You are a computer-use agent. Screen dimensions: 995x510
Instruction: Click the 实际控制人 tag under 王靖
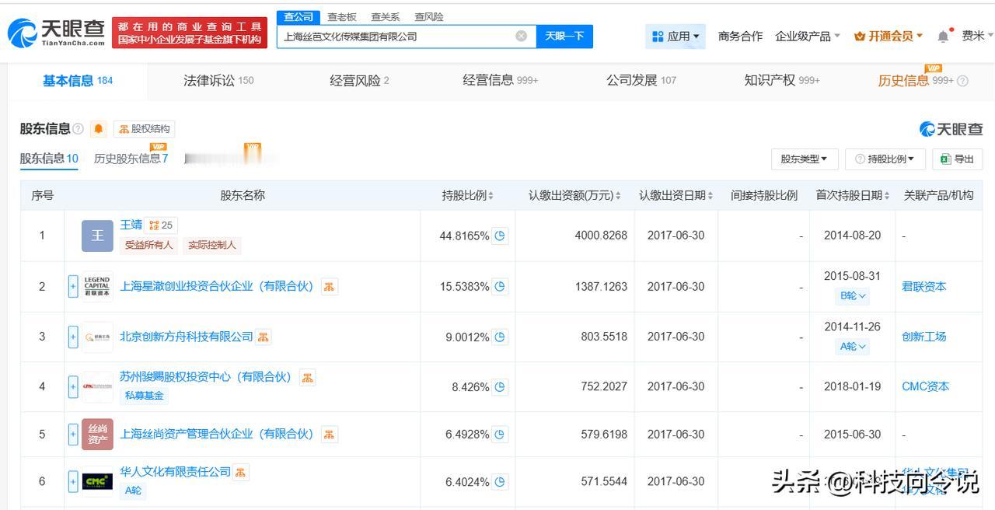click(x=212, y=245)
